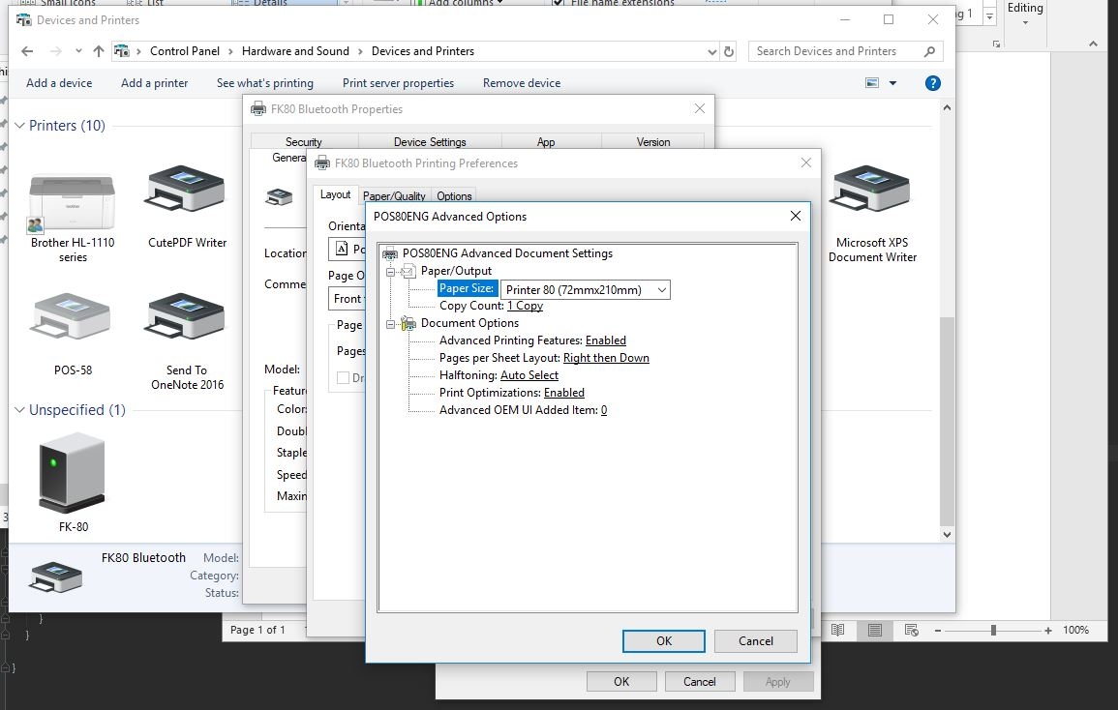1118x710 pixels.
Task: Click the Word zoom slider handle
Action: tap(993, 630)
